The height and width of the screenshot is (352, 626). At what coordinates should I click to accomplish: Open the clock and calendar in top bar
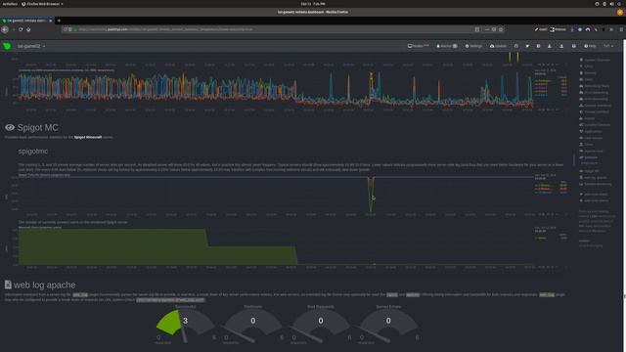313,4
